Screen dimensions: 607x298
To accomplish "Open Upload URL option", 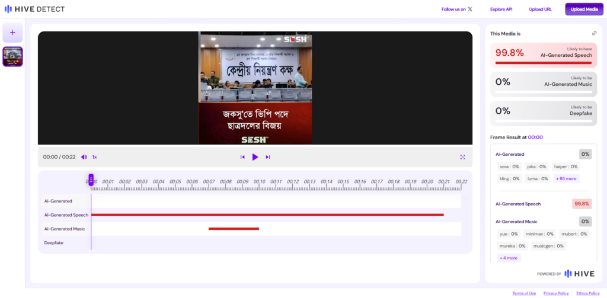I will (540, 9).
